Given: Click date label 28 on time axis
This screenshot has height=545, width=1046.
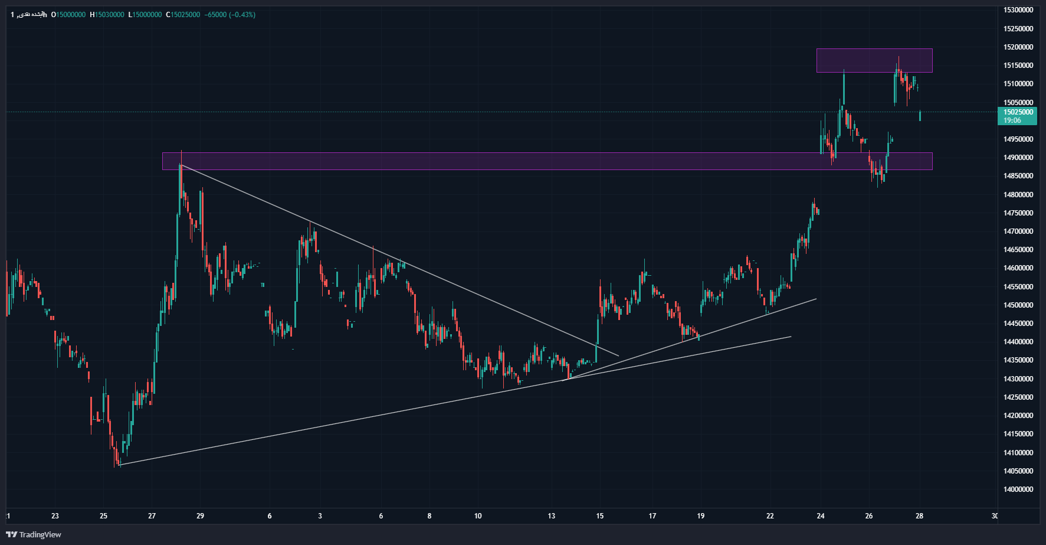Looking at the screenshot, I should [919, 516].
